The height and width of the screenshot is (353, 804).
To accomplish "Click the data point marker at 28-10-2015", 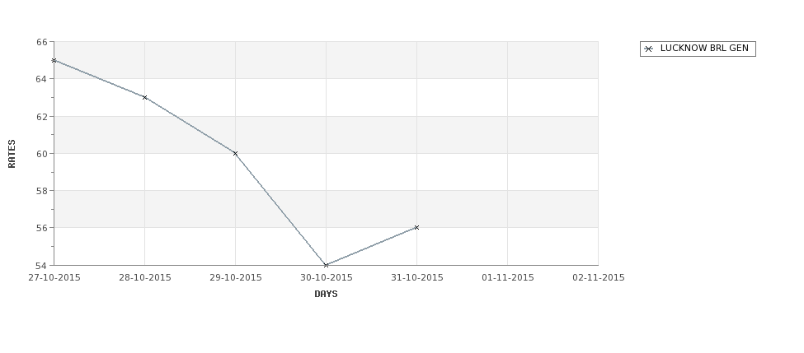I will point(144,97).
